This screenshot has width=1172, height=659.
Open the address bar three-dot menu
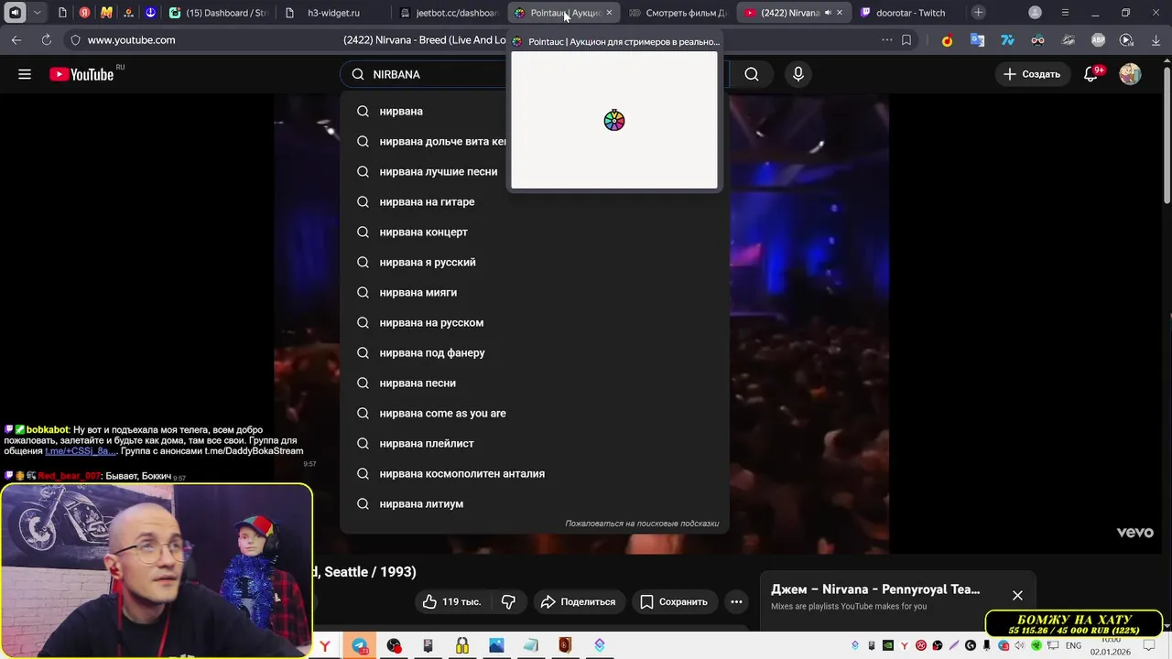click(886, 40)
